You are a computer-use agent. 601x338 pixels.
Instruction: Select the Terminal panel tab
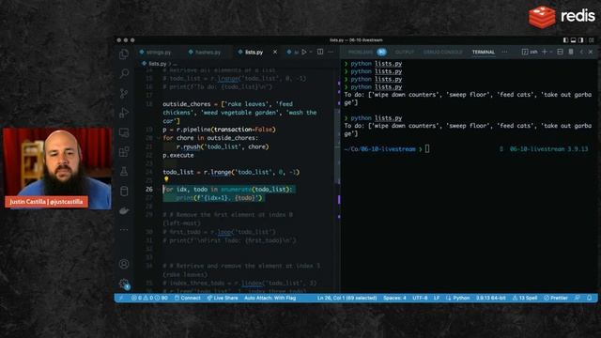484,52
